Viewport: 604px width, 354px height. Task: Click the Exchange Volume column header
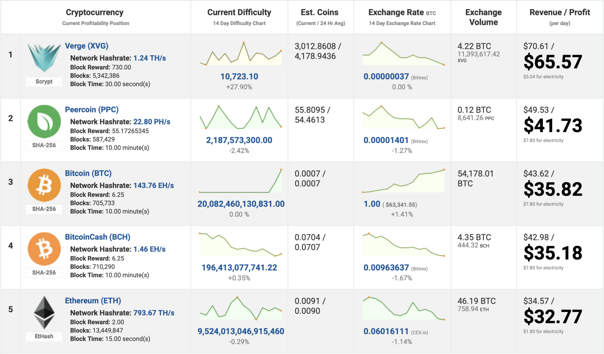484,17
